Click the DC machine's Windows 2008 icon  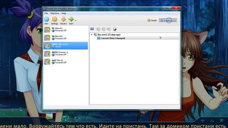pos(47,30)
